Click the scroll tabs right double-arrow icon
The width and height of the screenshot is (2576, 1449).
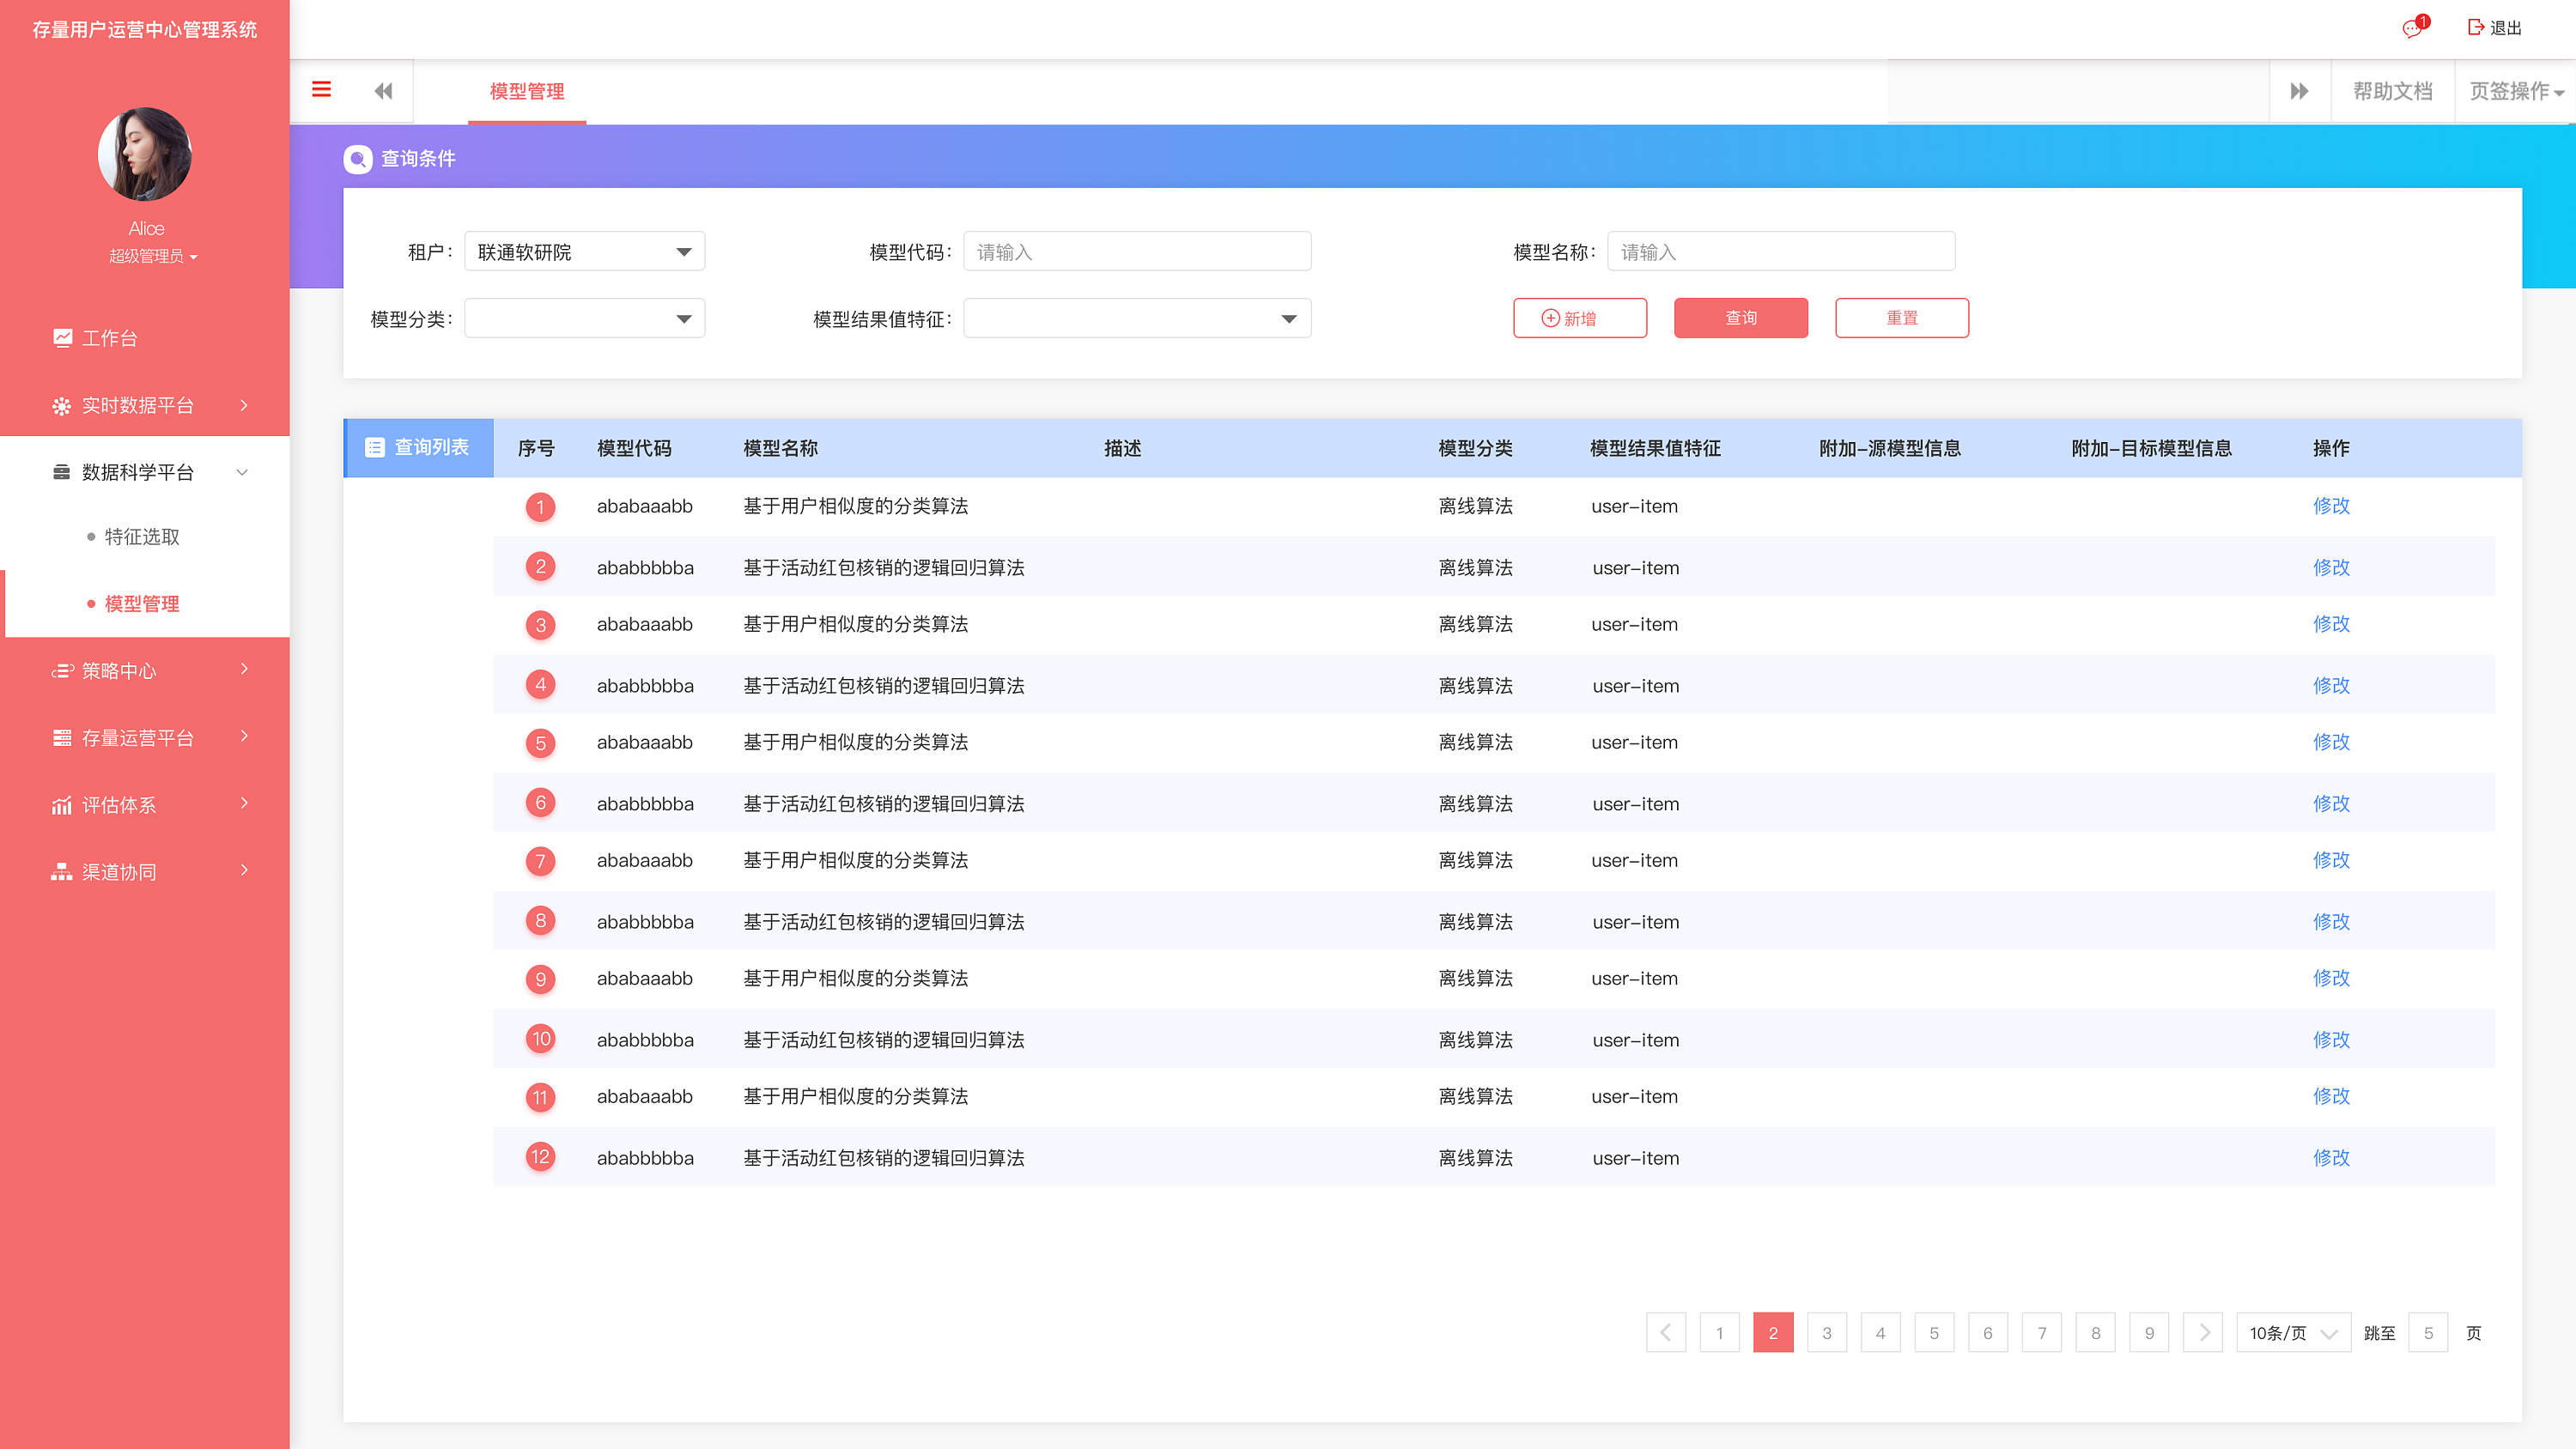(2299, 91)
